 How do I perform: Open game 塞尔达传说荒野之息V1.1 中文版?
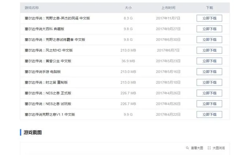50,114
